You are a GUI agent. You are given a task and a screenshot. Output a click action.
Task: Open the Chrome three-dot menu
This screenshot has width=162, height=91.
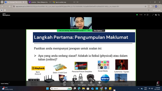[x=160, y=6]
